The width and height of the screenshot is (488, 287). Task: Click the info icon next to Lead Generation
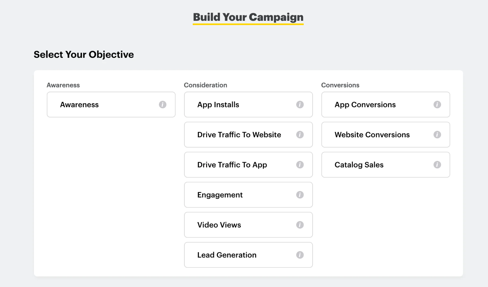[300, 255]
